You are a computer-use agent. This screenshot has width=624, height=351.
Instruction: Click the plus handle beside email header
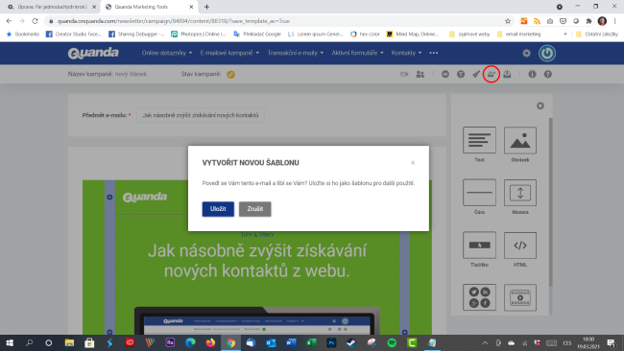(x=109, y=198)
